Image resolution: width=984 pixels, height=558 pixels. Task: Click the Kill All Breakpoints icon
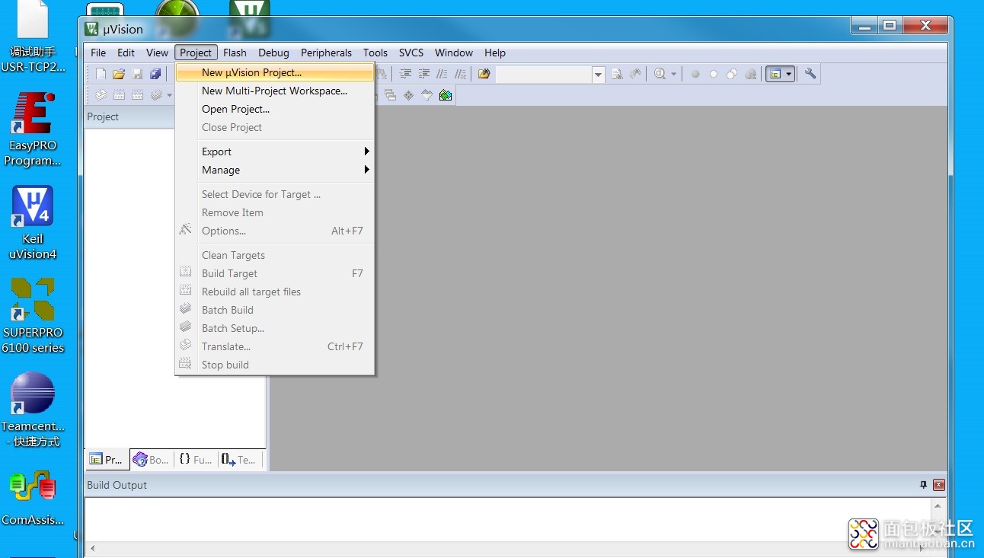pos(750,74)
